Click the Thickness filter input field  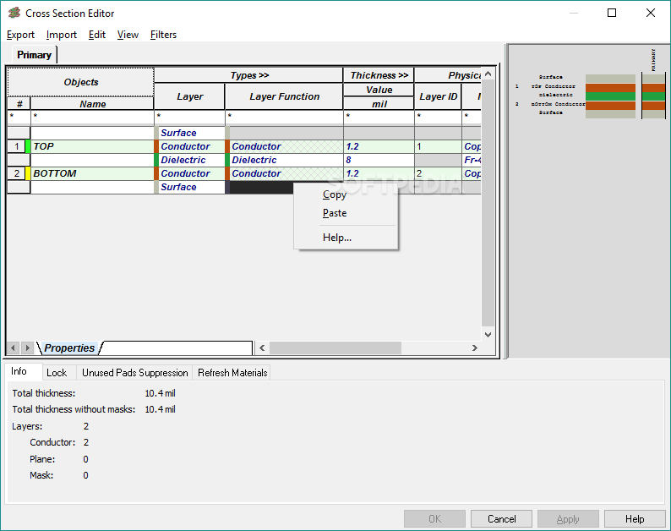point(379,117)
